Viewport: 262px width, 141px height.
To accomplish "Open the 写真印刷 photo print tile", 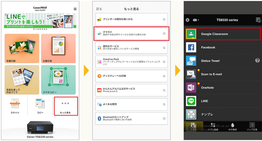I will pos(22,48).
